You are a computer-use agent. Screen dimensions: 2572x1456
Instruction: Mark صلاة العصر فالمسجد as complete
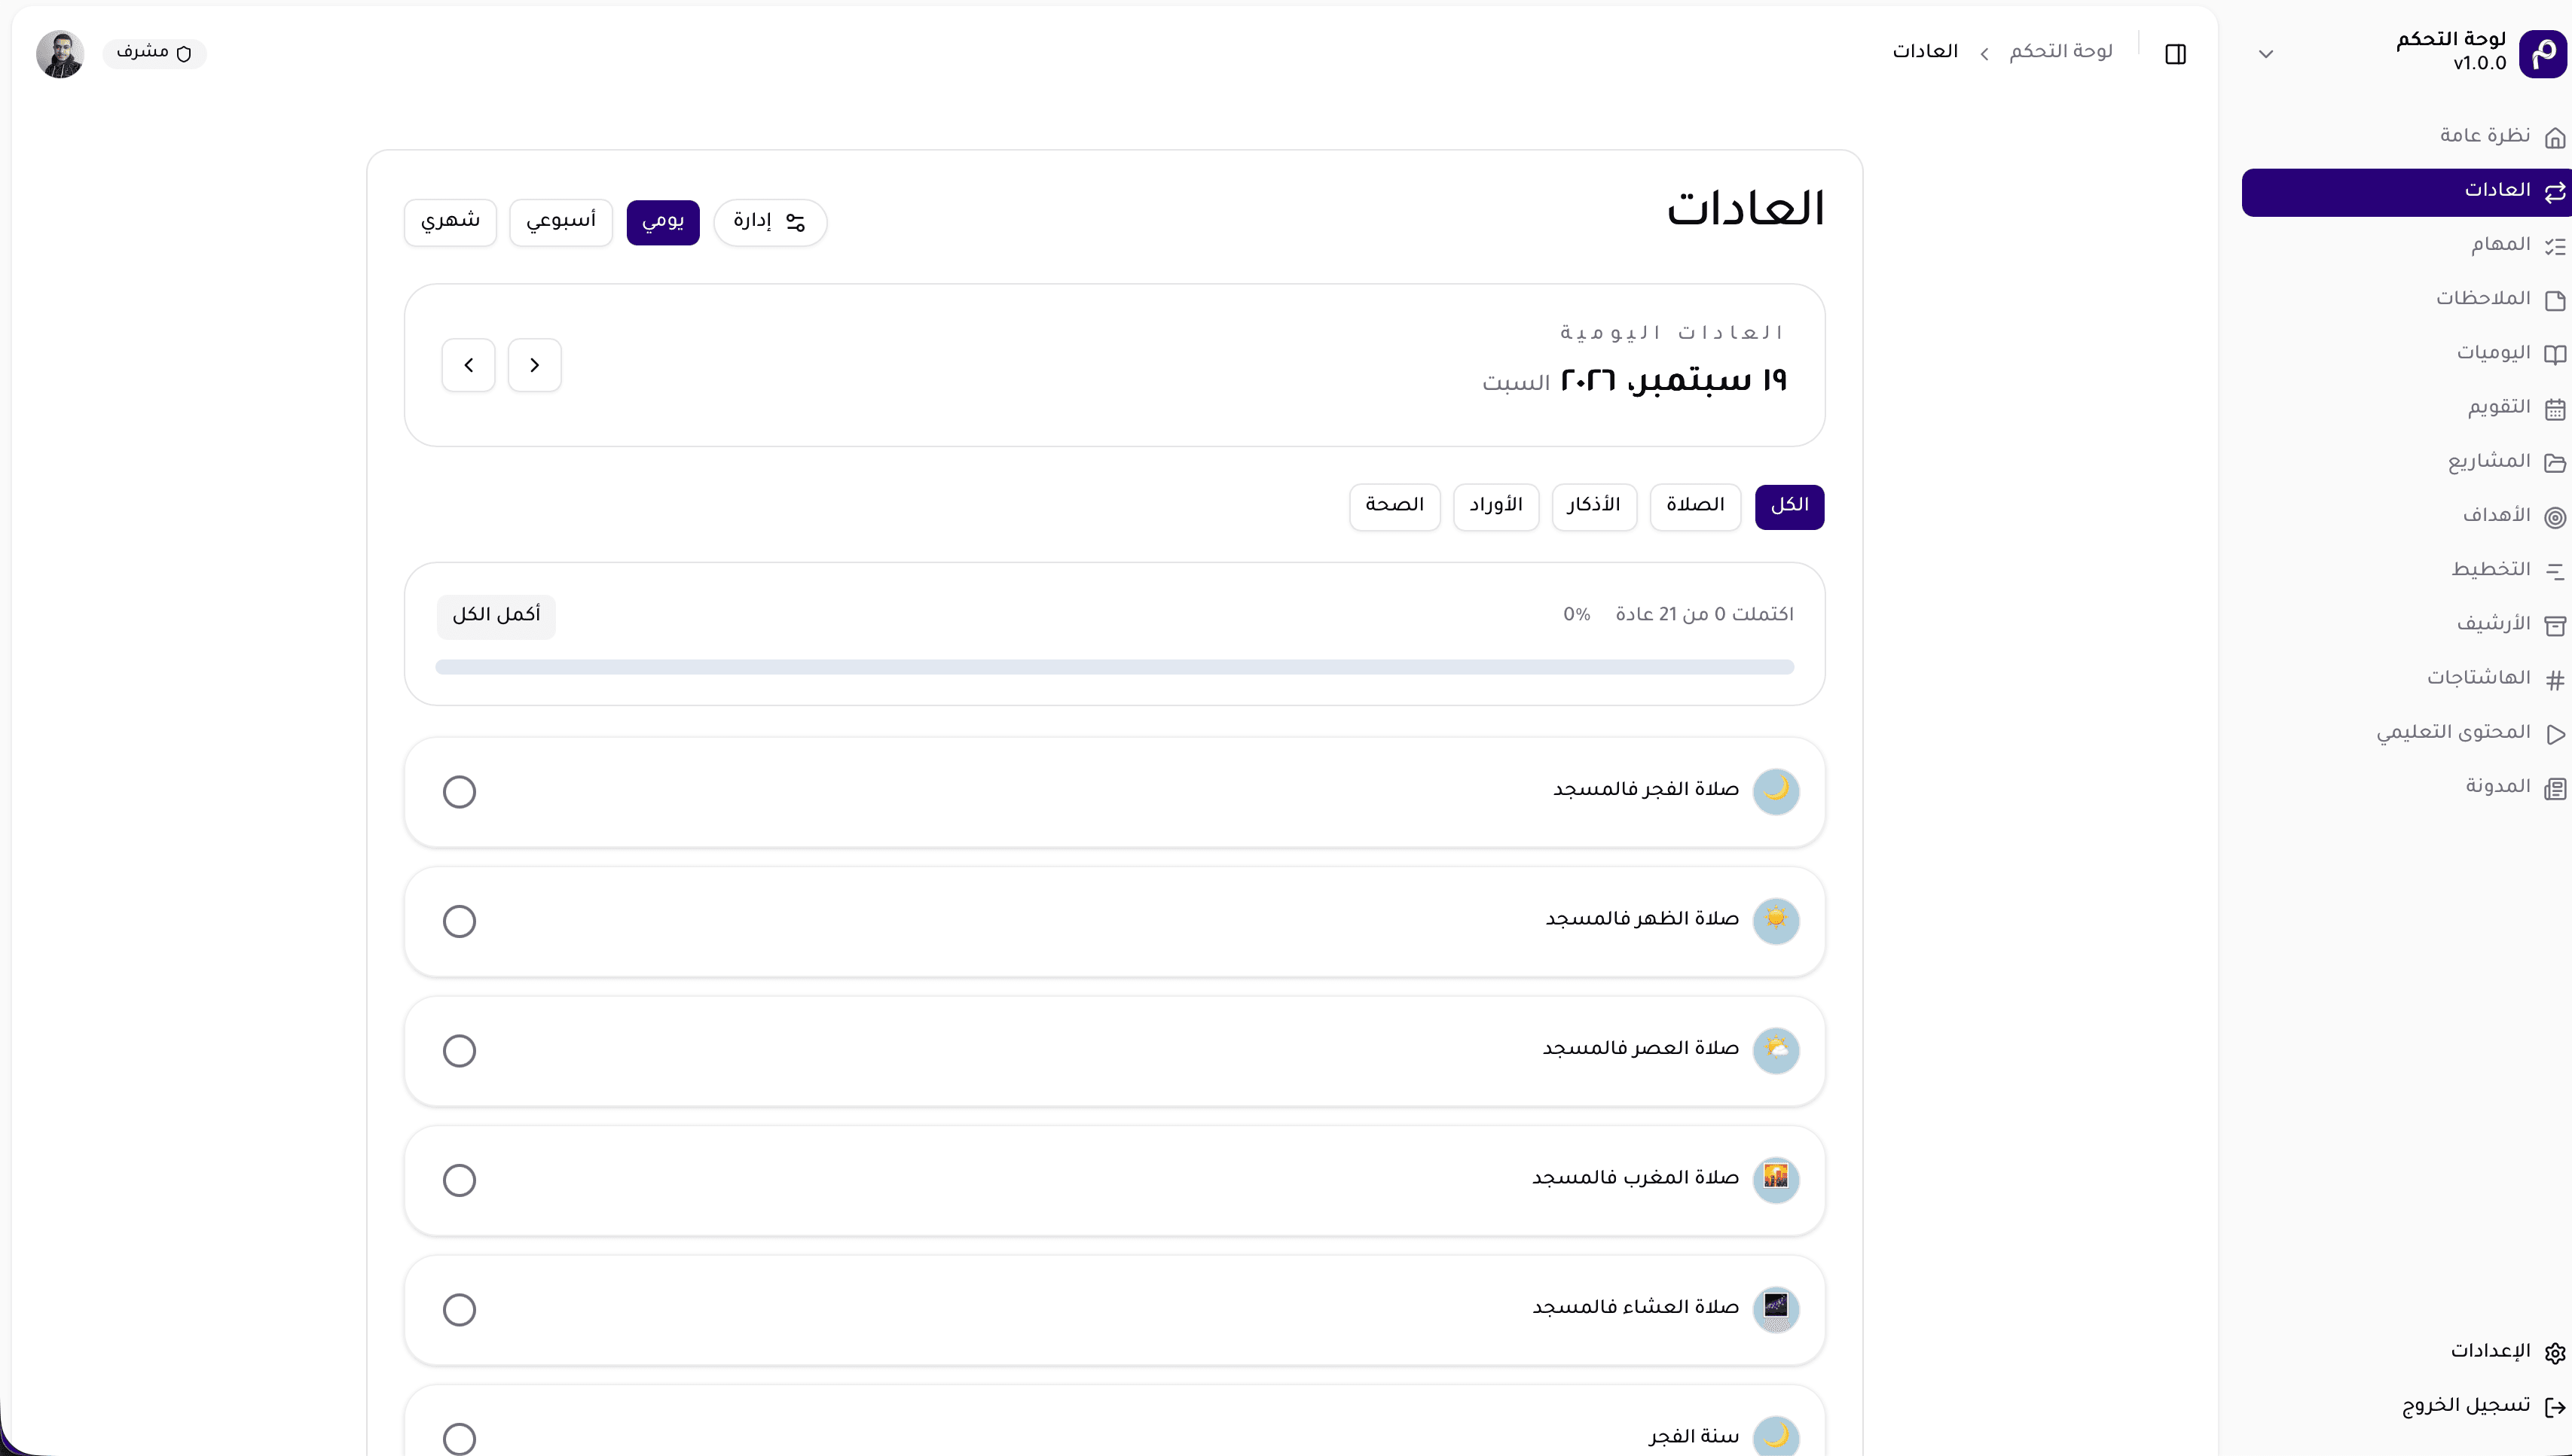[460, 1051]
